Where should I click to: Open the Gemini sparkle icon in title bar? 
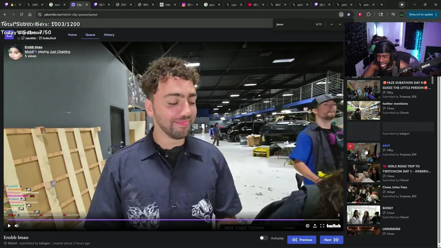coord(402,4)
